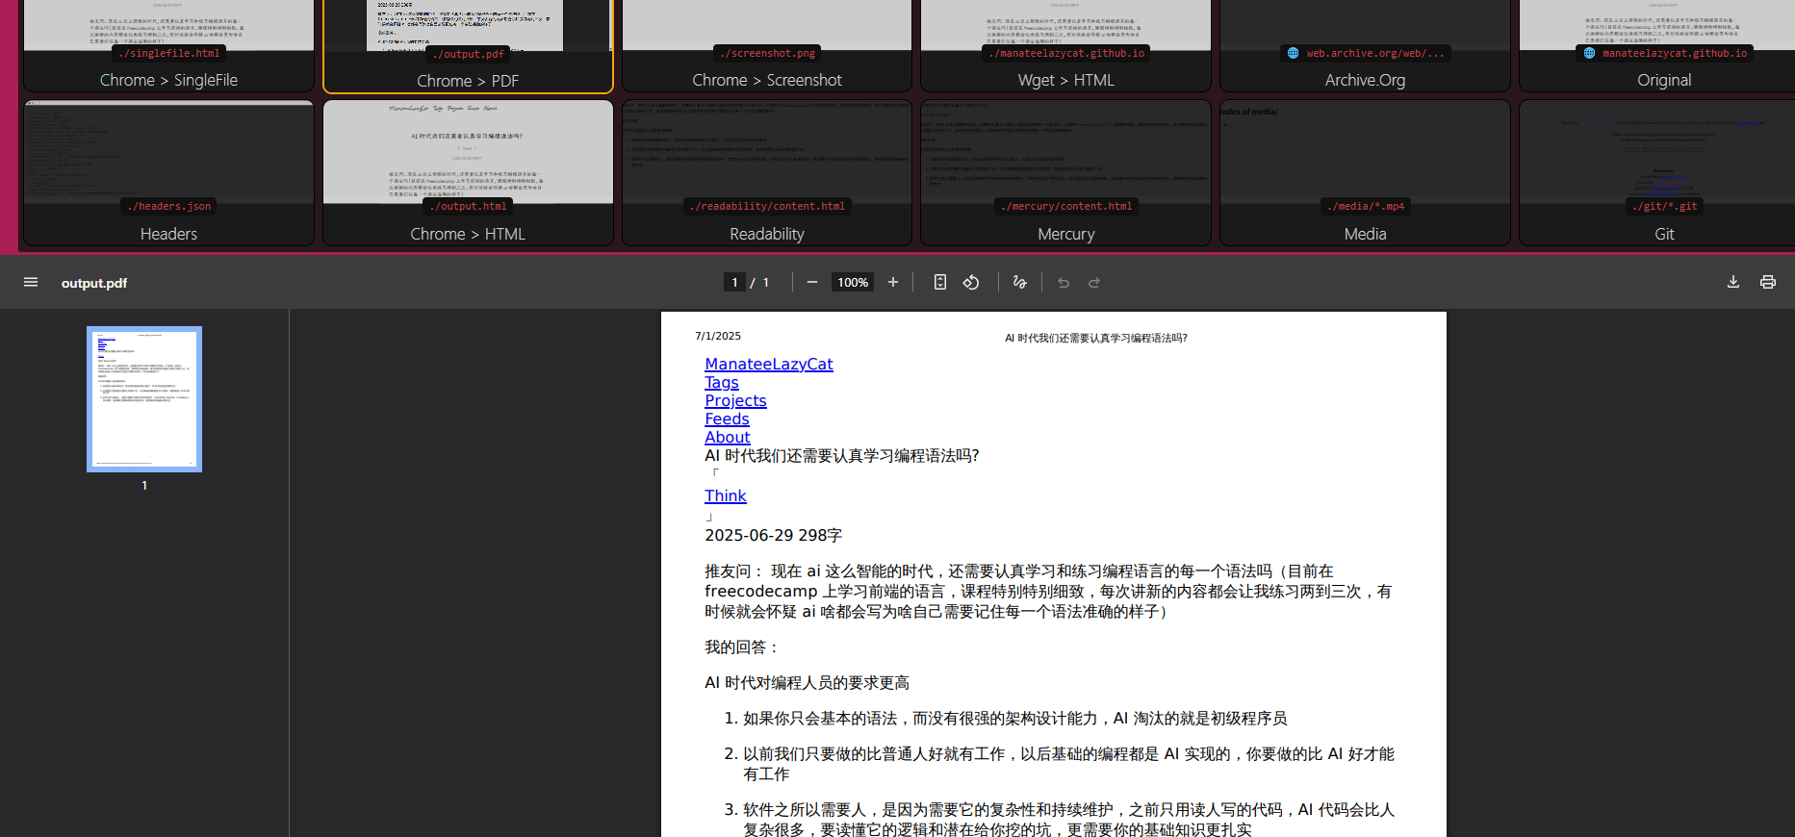Viewport: 1795px width, 837px height.
Task: Click the fit to page icon
Action: (940, 282)
